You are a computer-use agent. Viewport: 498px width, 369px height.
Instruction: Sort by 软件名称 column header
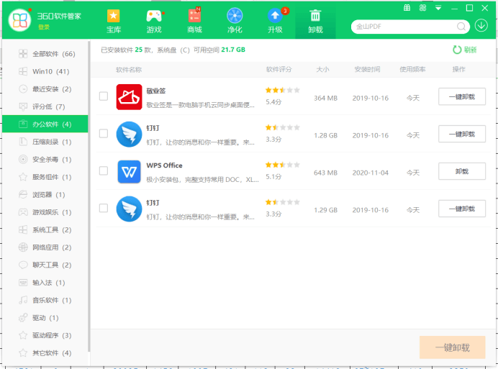129,70
